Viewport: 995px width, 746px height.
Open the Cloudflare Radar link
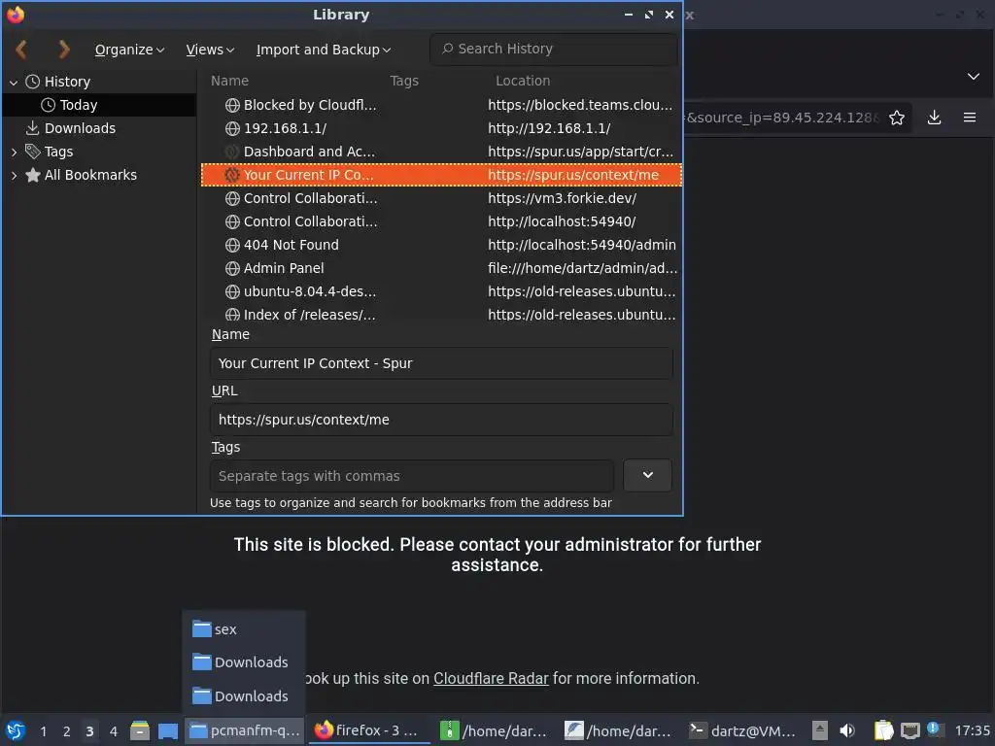tap(491, 679)
